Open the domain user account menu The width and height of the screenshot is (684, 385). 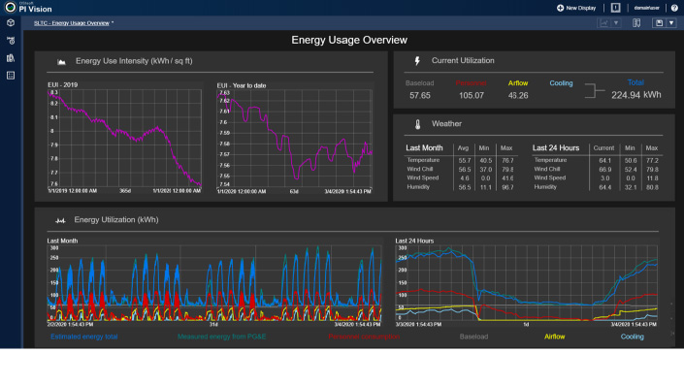click(x=646, y=8)
